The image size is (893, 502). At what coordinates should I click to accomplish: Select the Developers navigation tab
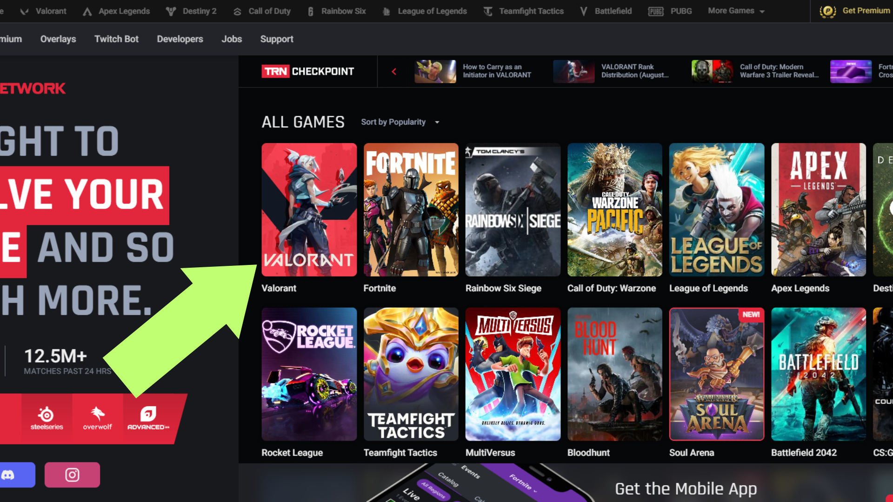(180, 39)
